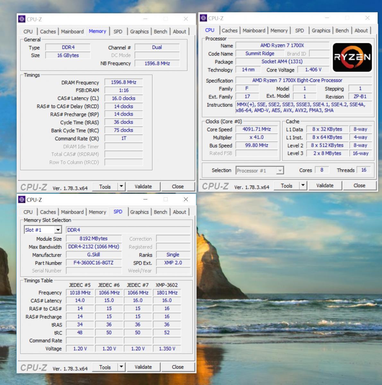This screenshot has height=385, width=382.
Task: Open About tab in CPU window
Action: coord(361,30)
